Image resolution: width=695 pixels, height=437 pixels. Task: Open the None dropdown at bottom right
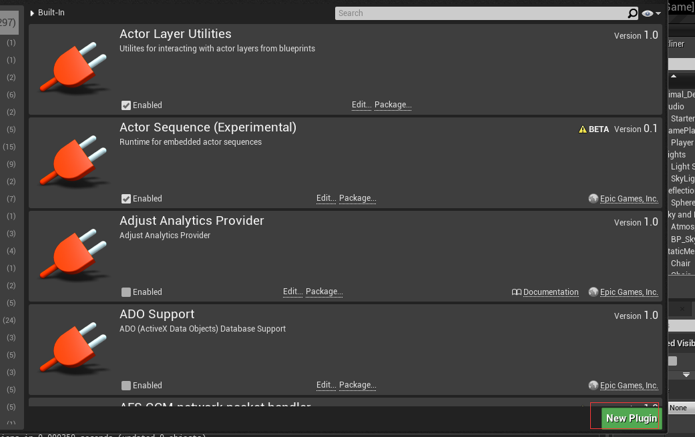tap(679, 408)
